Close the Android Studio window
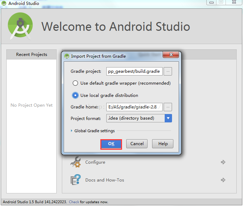This screenshot has width=243, height=206. [234, 2]
